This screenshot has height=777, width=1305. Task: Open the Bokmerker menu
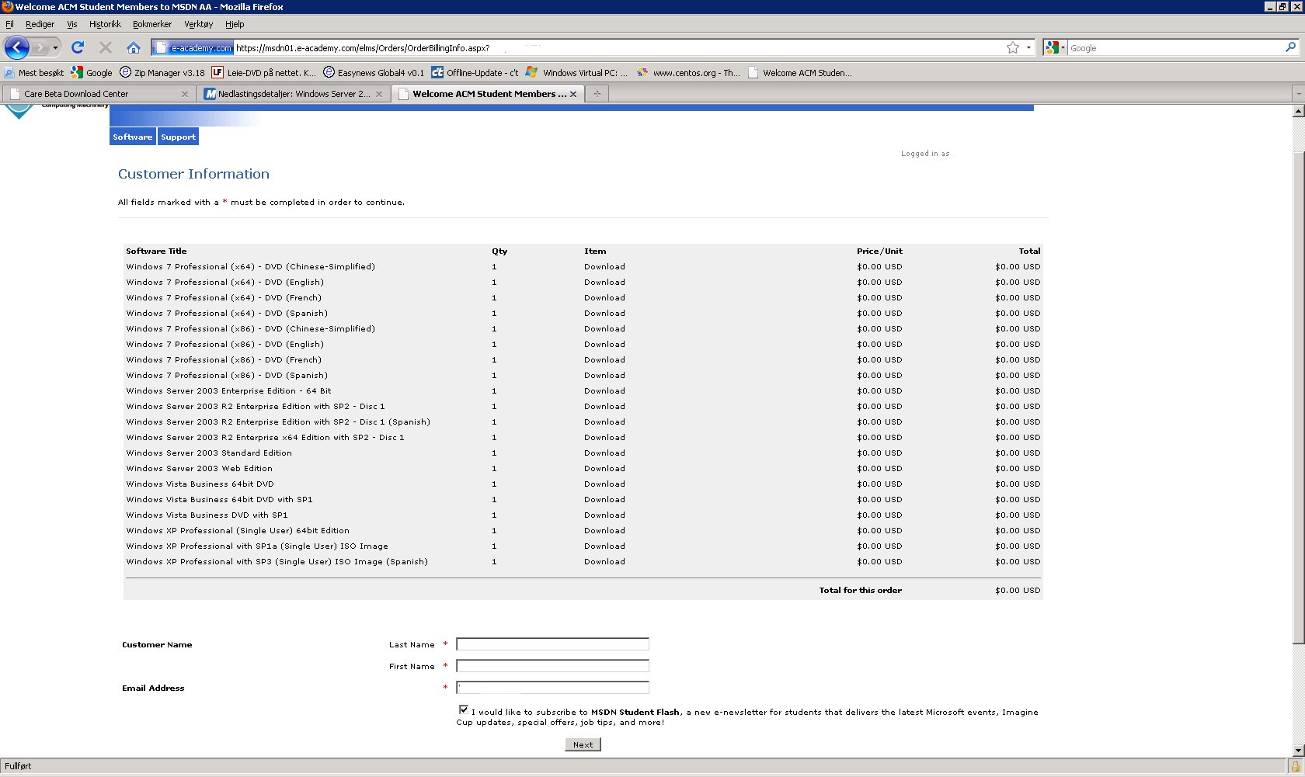(152, 24)
